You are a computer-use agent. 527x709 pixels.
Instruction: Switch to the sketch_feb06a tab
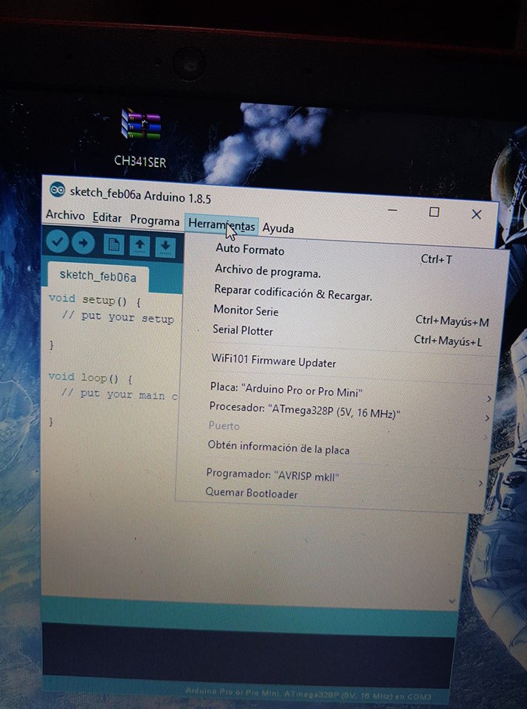[98, 275]
